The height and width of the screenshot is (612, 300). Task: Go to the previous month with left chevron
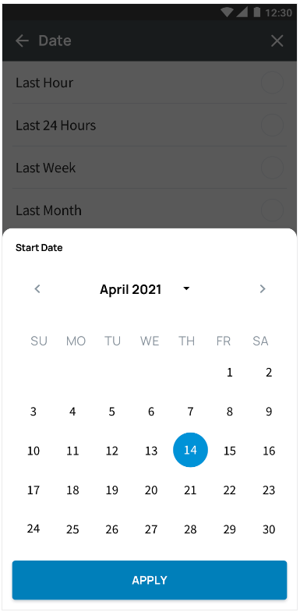[x=37, y=289]
